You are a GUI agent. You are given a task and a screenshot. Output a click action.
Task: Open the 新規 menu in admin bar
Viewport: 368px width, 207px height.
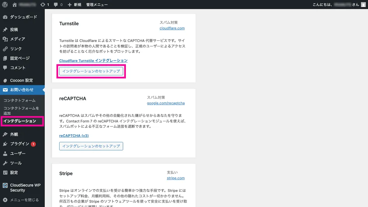[x=77, y=4]
